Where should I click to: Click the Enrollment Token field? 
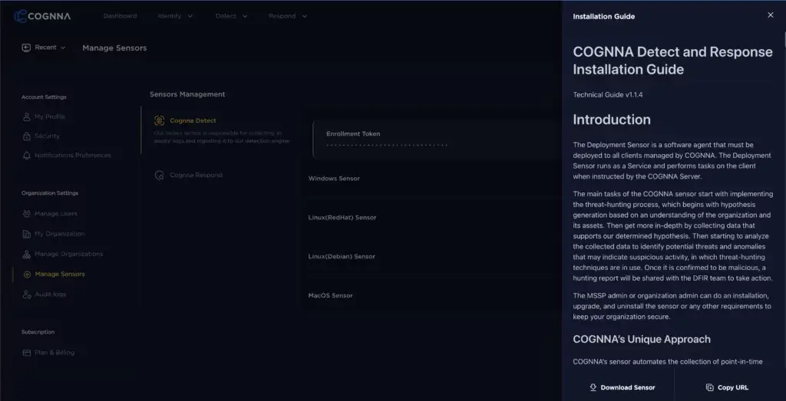(436, 140)
